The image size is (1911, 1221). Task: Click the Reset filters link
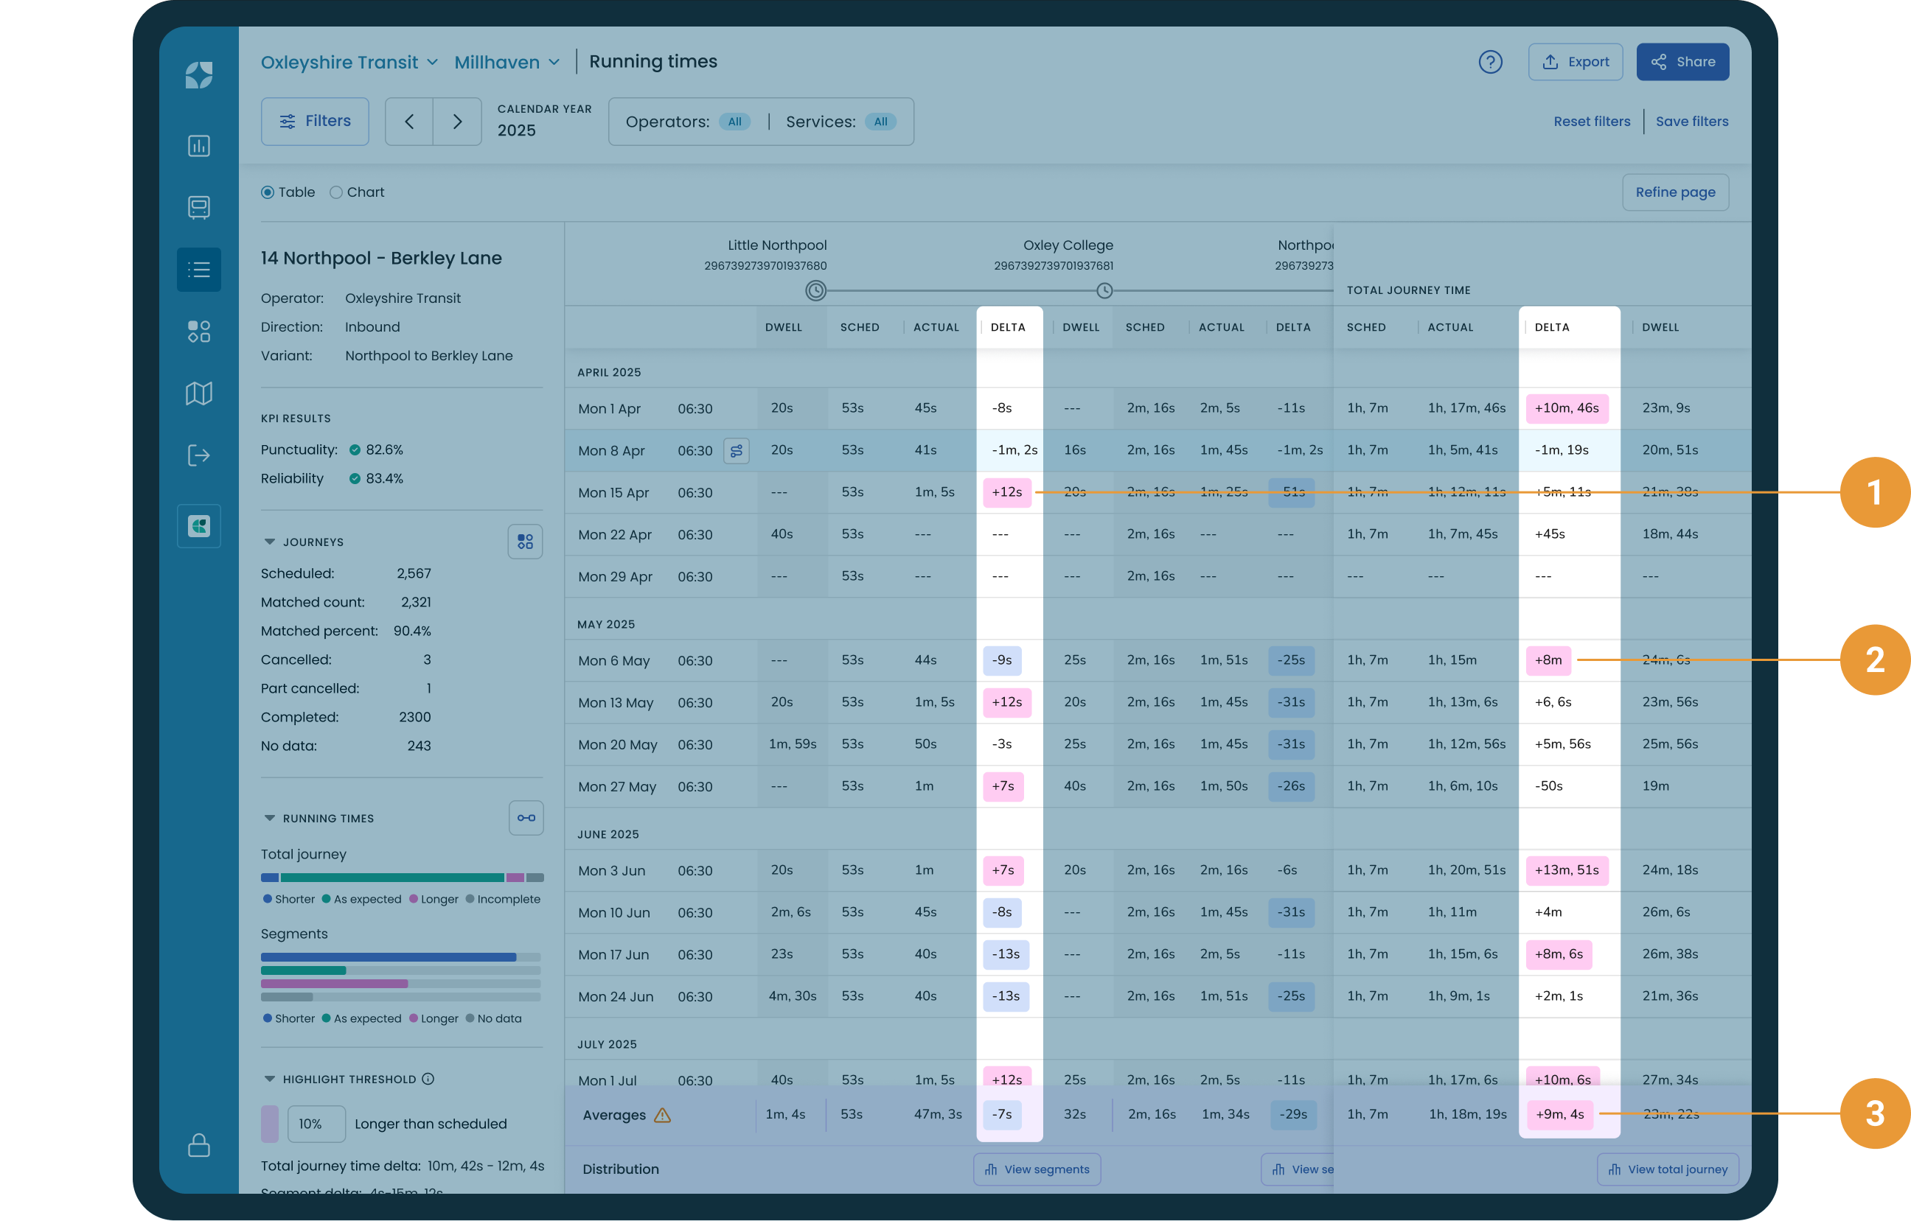pos(1591,122)
